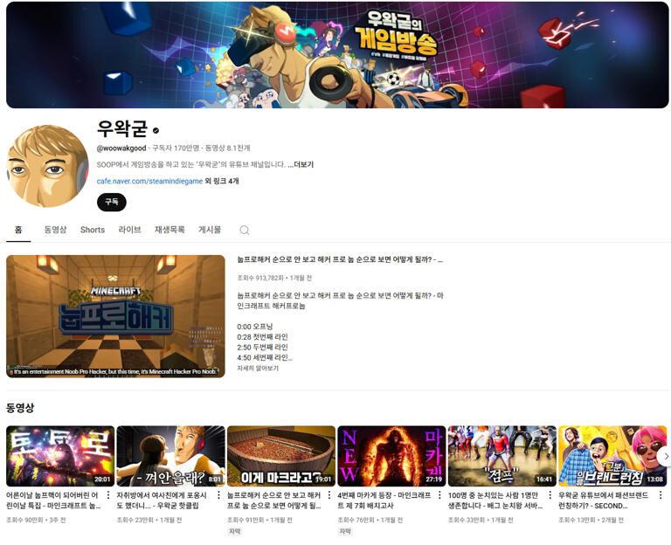This screenshot has height=545, width=671.
Task: Open options menu for 어른이날 늪프핵 video
Action: [x=108, y=495]
